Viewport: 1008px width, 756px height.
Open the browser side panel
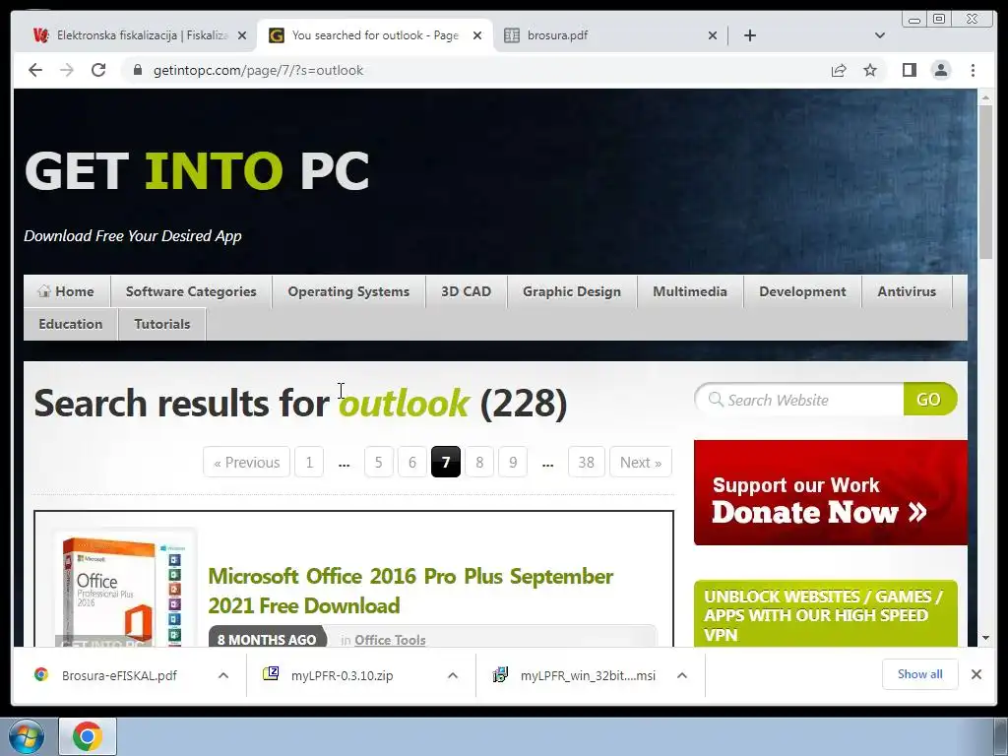pos(909,70)
